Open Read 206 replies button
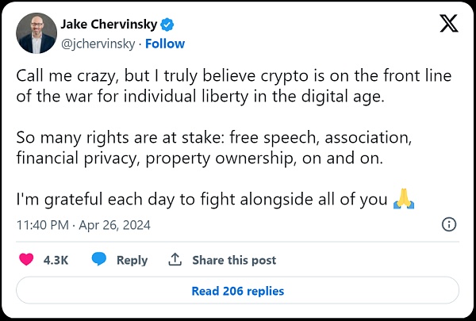The height and width of the screenshot is (321, 476). click(237, 291)
